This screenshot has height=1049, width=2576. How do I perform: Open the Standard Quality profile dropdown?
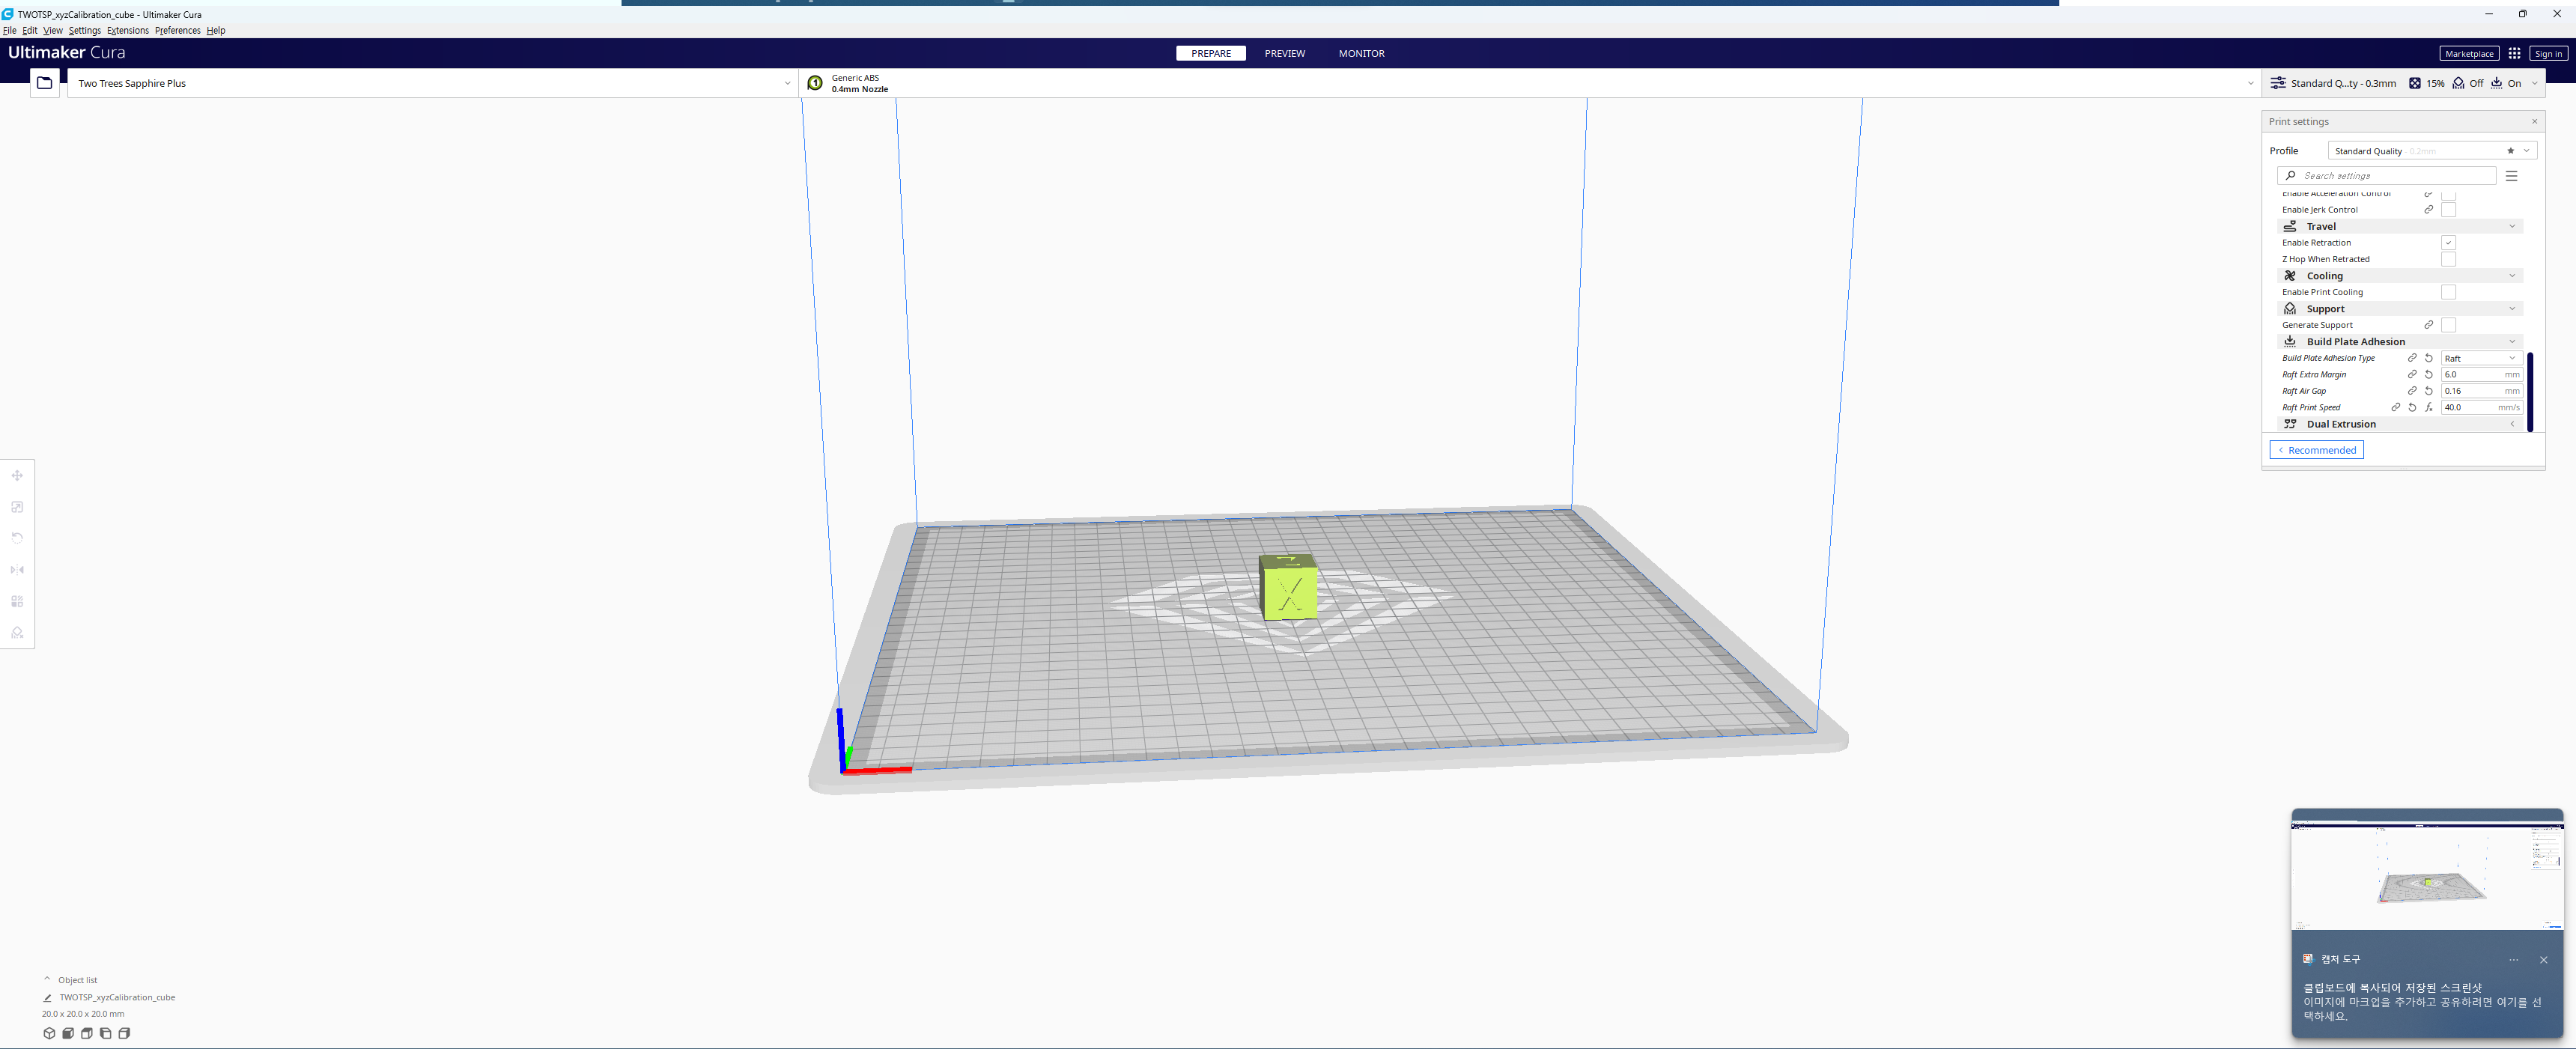point(2430,151)
